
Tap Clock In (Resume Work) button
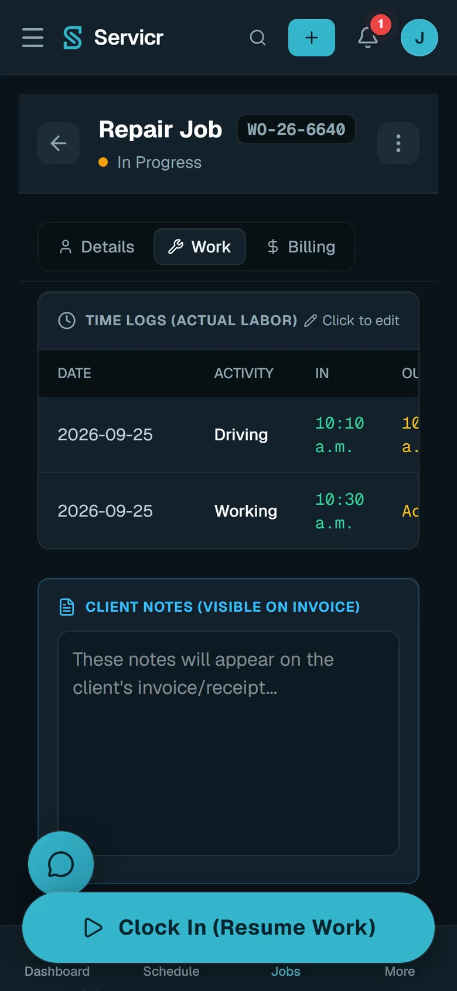point(228,928)
